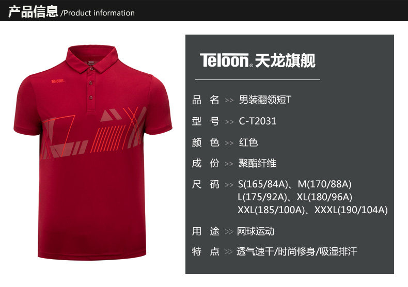Click the size S(165/84A) text
Image resolution: width=408 pixels, height=287 pixels.
click(263, 184)
